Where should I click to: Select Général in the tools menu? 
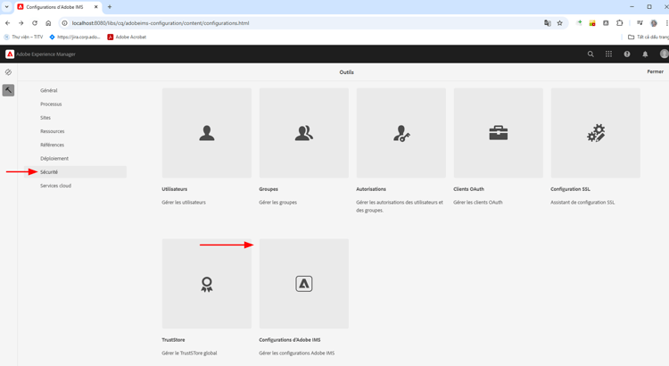coord(49,90)
